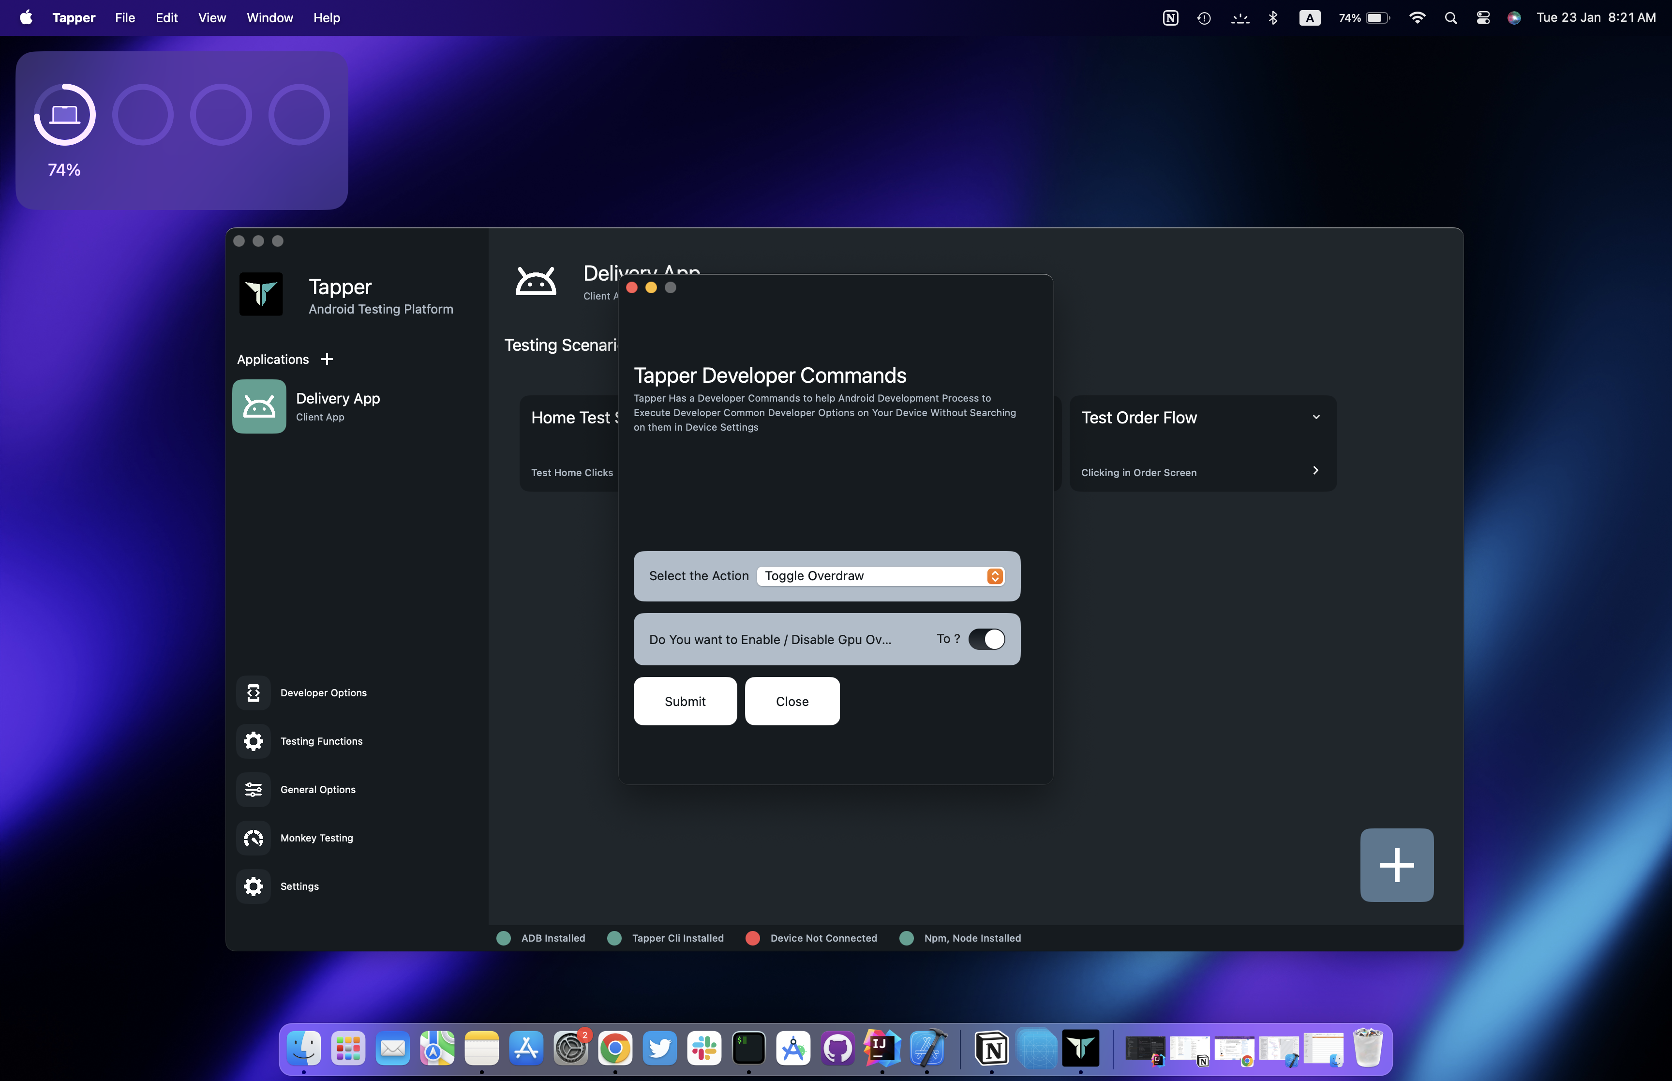The height and width of the screenshot is (1081, 1672).
Task: Click the dialog's yellow minimize button
Action: (x=651, y=288)
